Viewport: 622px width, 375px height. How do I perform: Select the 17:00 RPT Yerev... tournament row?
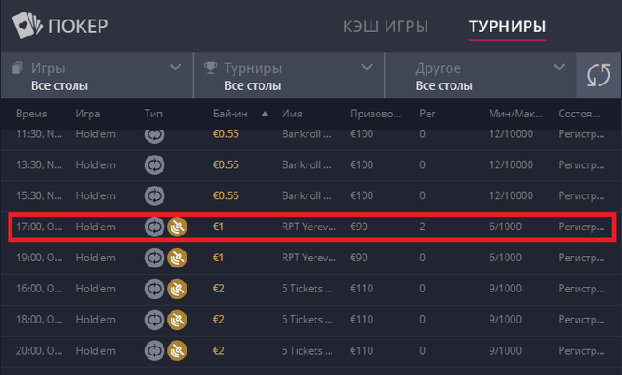pyautogui.click(x=312, y=227)
